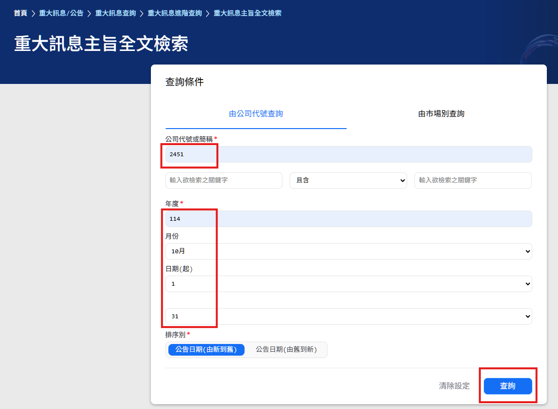Click the 首頁 breadcrumb link
Image resolution: width=558 pixels, height=409 pixels.
[20, 13]
